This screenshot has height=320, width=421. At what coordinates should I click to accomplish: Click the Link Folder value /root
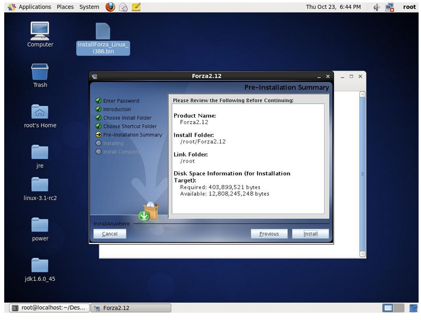(188, 161)
